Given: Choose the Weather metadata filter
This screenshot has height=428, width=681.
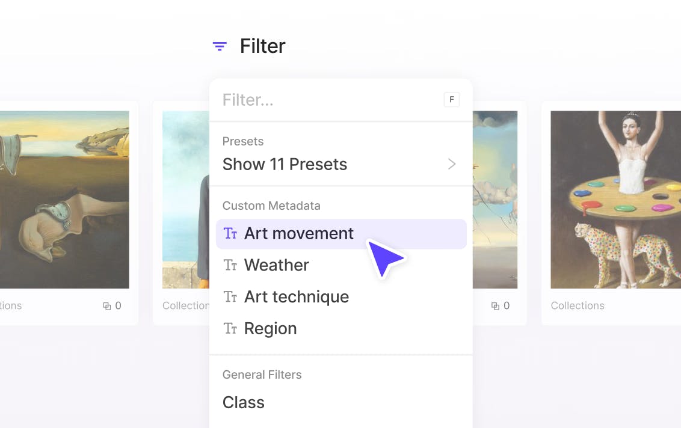Looking at the screenshot, I should coord(277,265).
